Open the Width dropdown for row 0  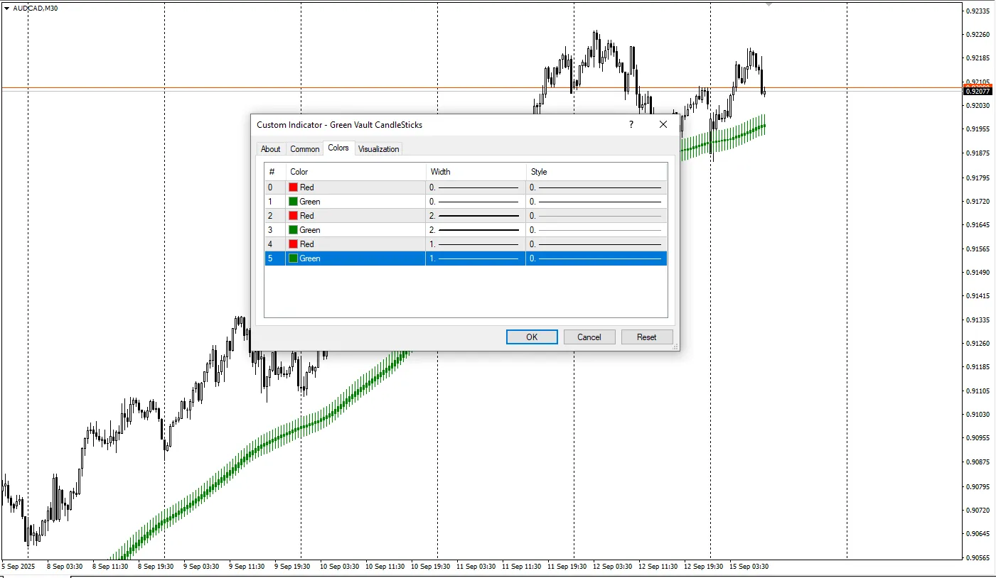(x=475, y=187)
